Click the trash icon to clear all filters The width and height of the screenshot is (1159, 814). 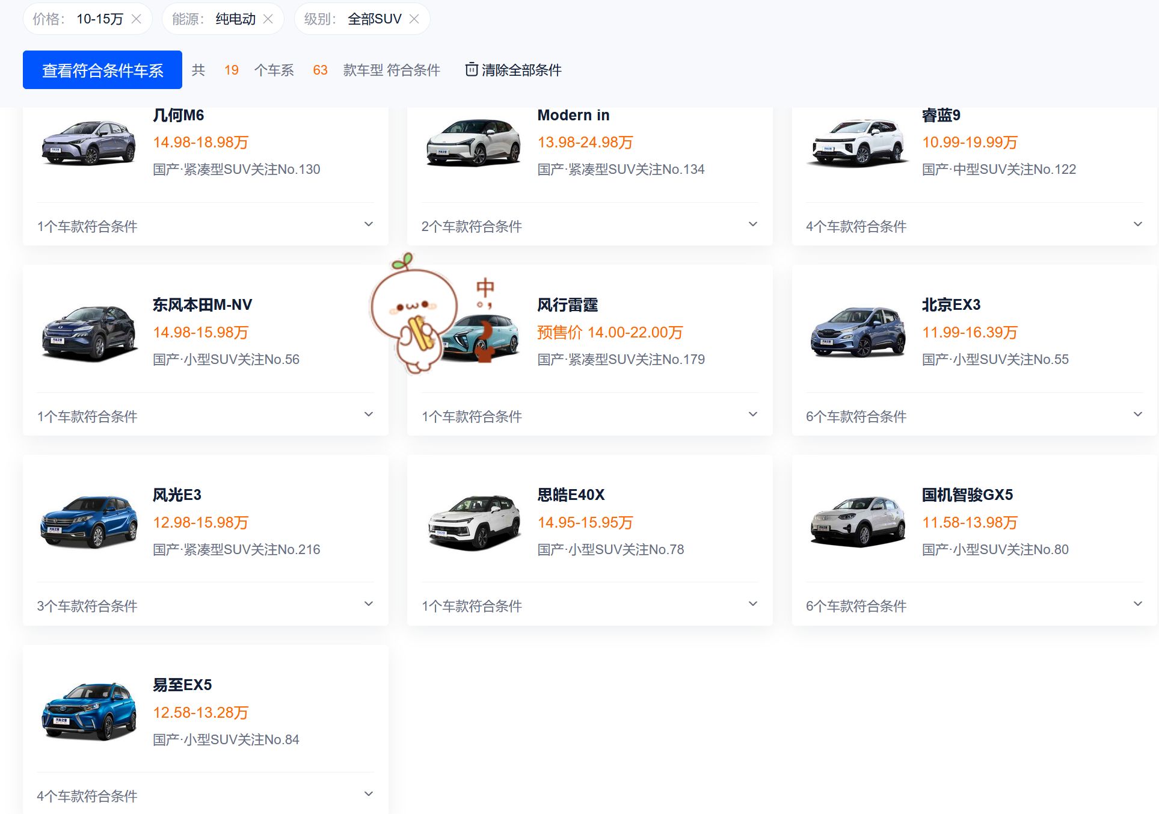point(472,69)
